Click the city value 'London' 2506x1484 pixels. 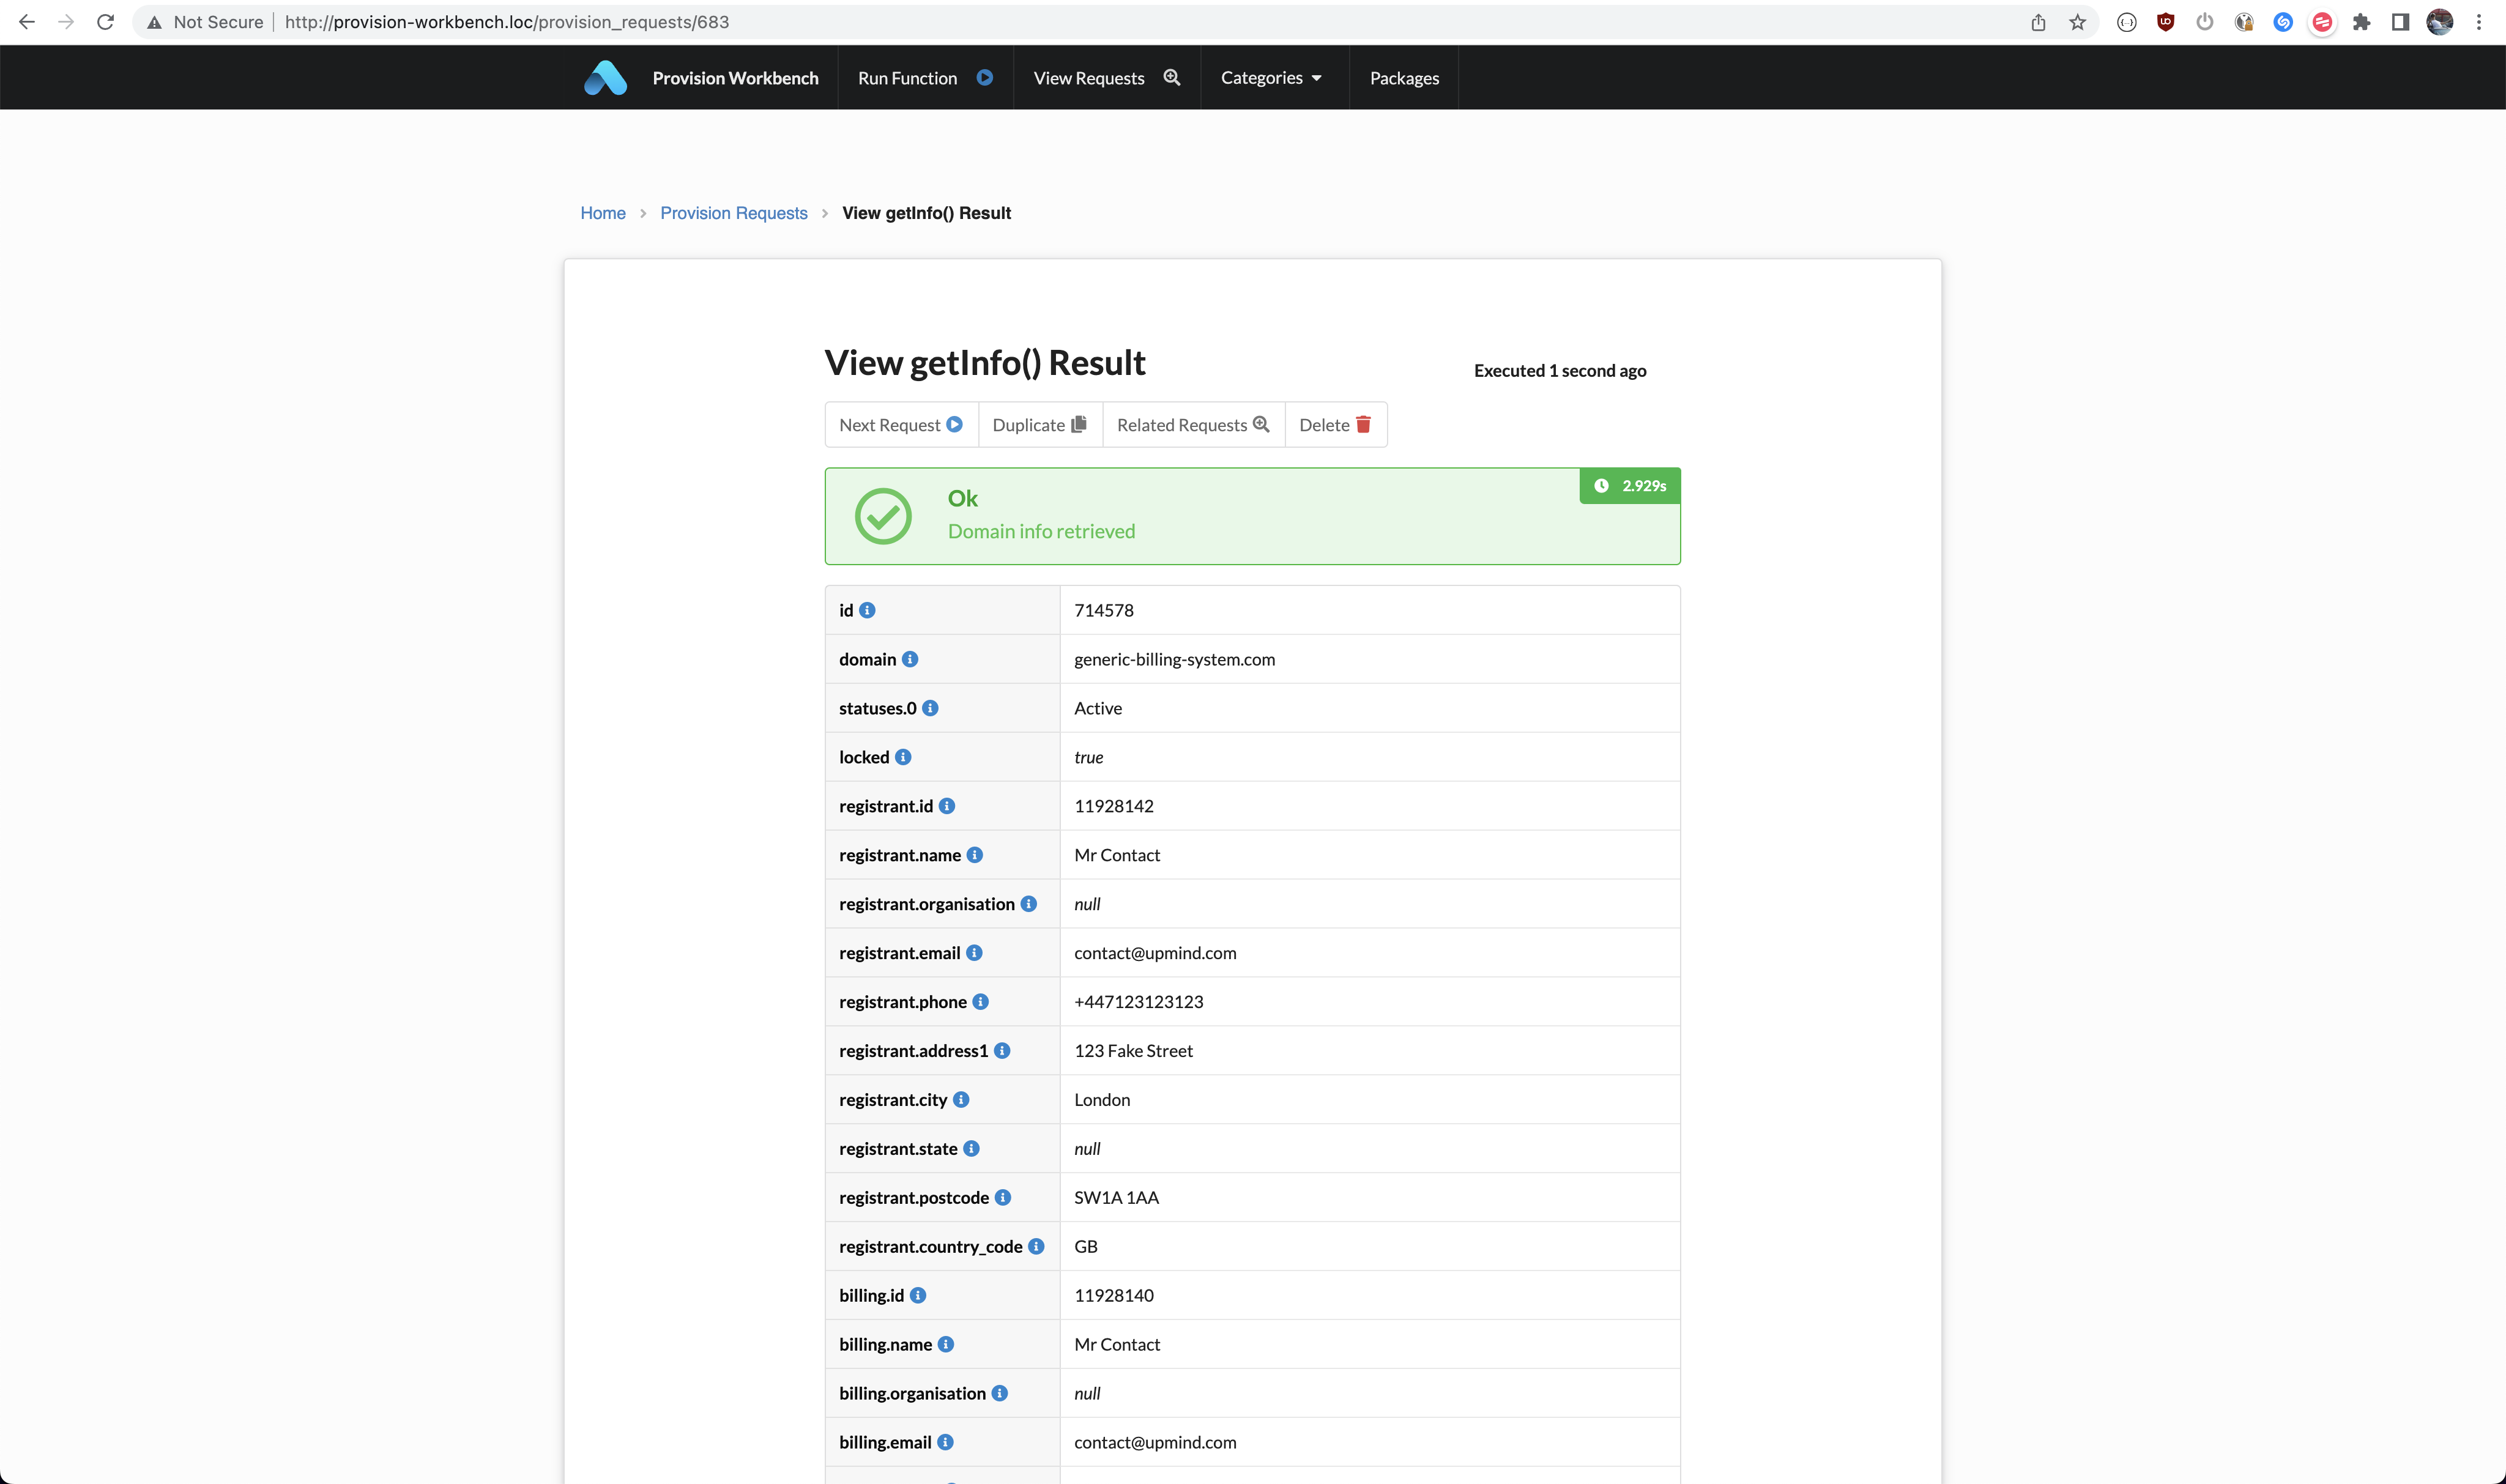tap(1101, 1100)
